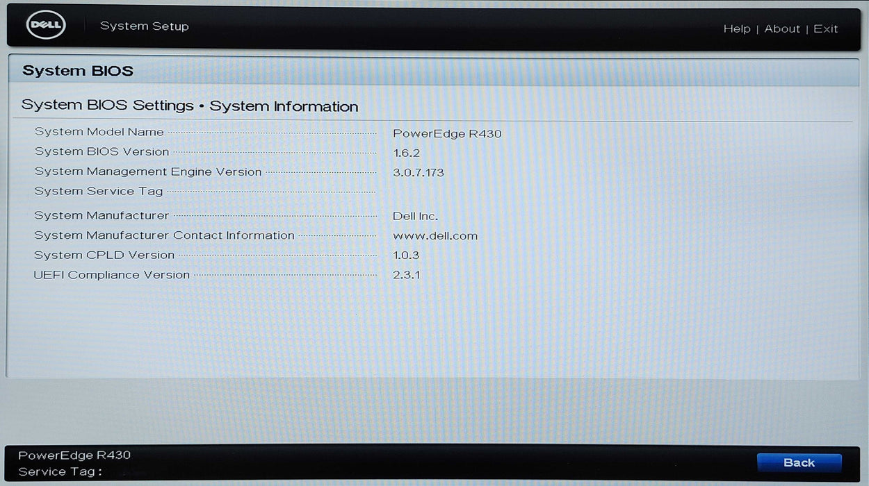The width and height of the screenshot is (869, 486).
Task: Select the System Model Name row
Action: (x=99, y=132)
